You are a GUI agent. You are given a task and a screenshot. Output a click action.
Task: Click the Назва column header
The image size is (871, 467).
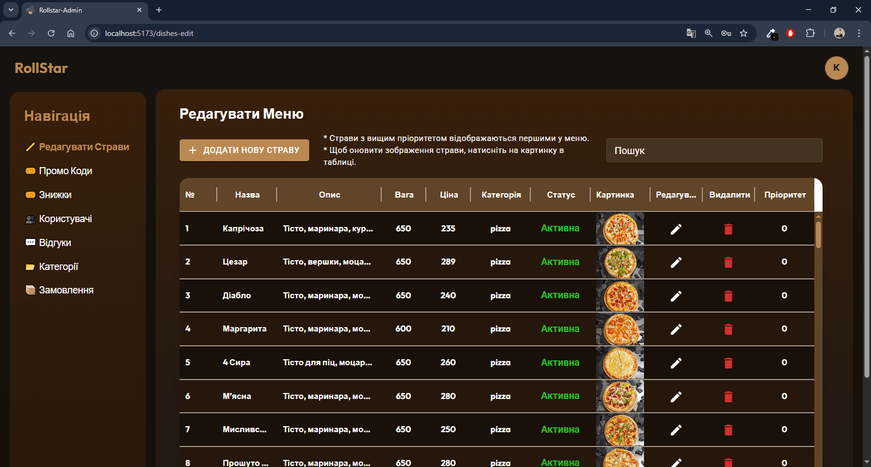[x=247, y=195]
